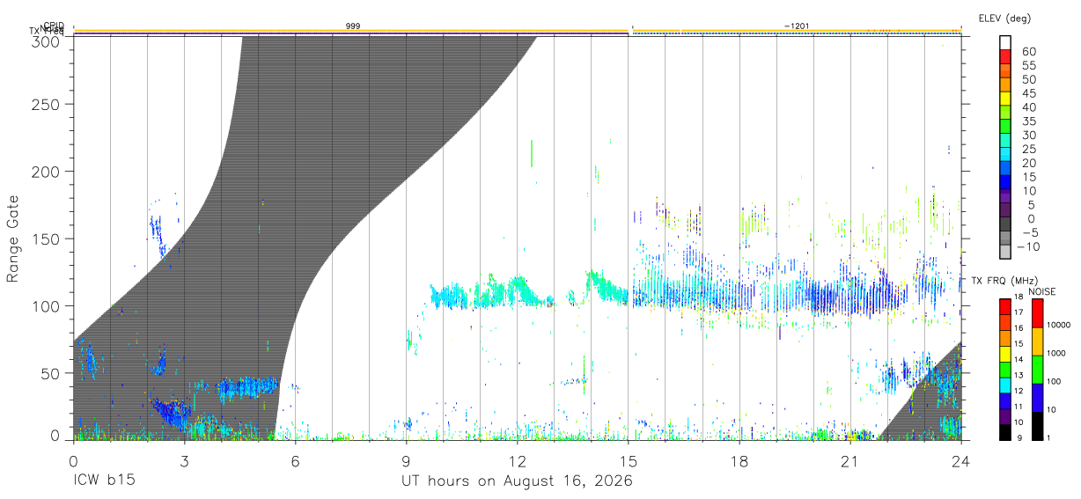
Task: Click the '12' tick label on UT hours axis
Action: [x=518, y=461]
